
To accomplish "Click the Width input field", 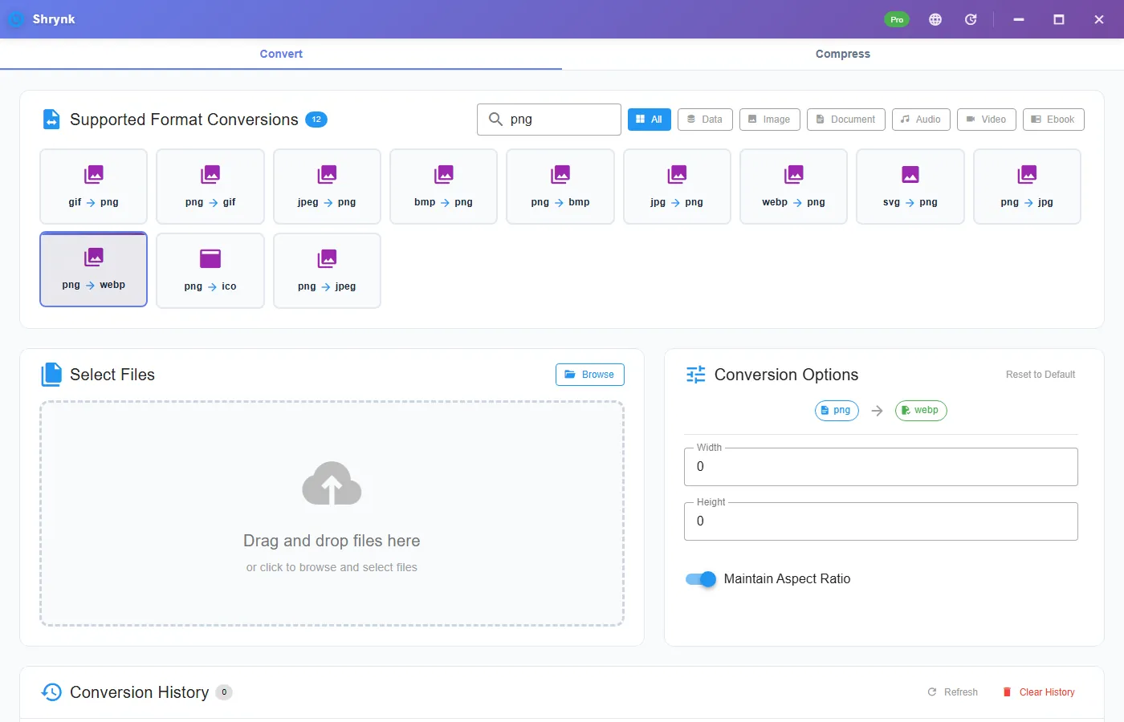I will (881, 467).
